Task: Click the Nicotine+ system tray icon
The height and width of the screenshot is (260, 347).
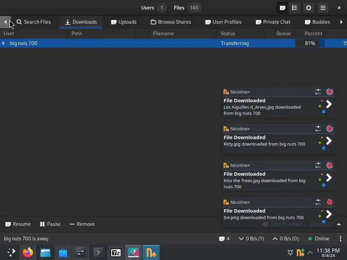Action: tap(300, 252)
